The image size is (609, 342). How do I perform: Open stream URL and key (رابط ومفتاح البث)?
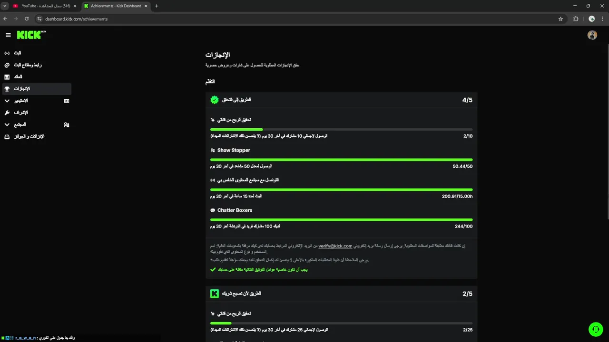point(27,65)
